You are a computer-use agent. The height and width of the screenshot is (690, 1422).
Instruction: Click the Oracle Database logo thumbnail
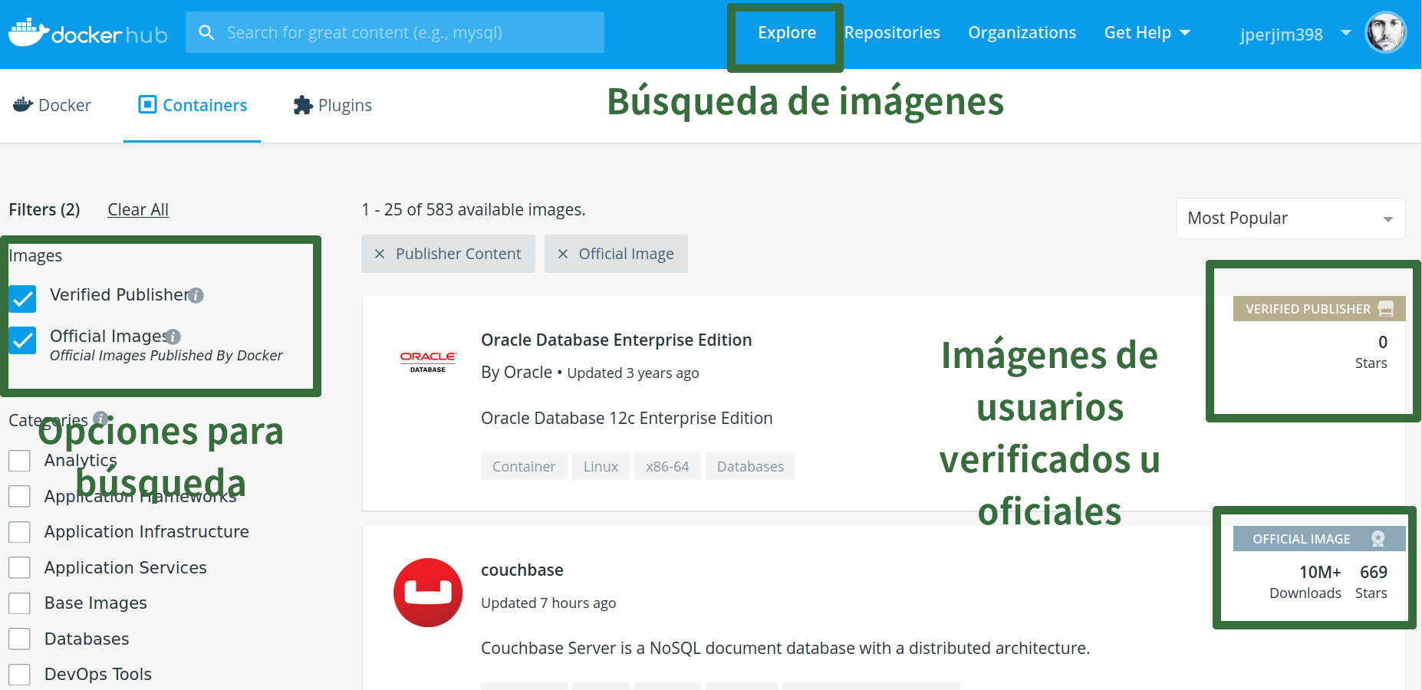(x=428, y=362)
